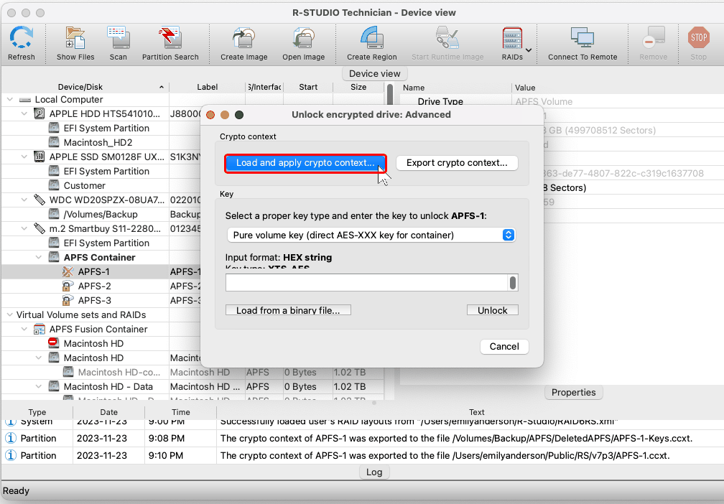
Task: Switch to the Device view tab
Action: point(374,74)
